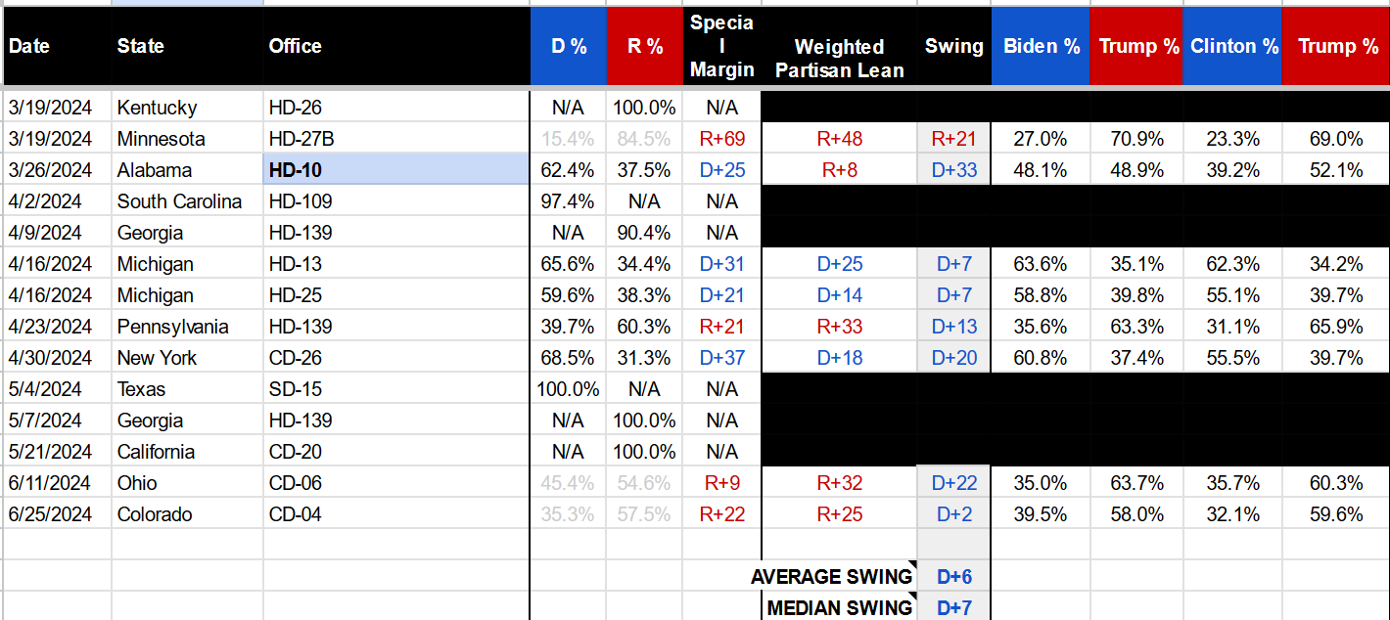Select the Biden % header cell
1390x620 pixels.
tap(1042, 46)
